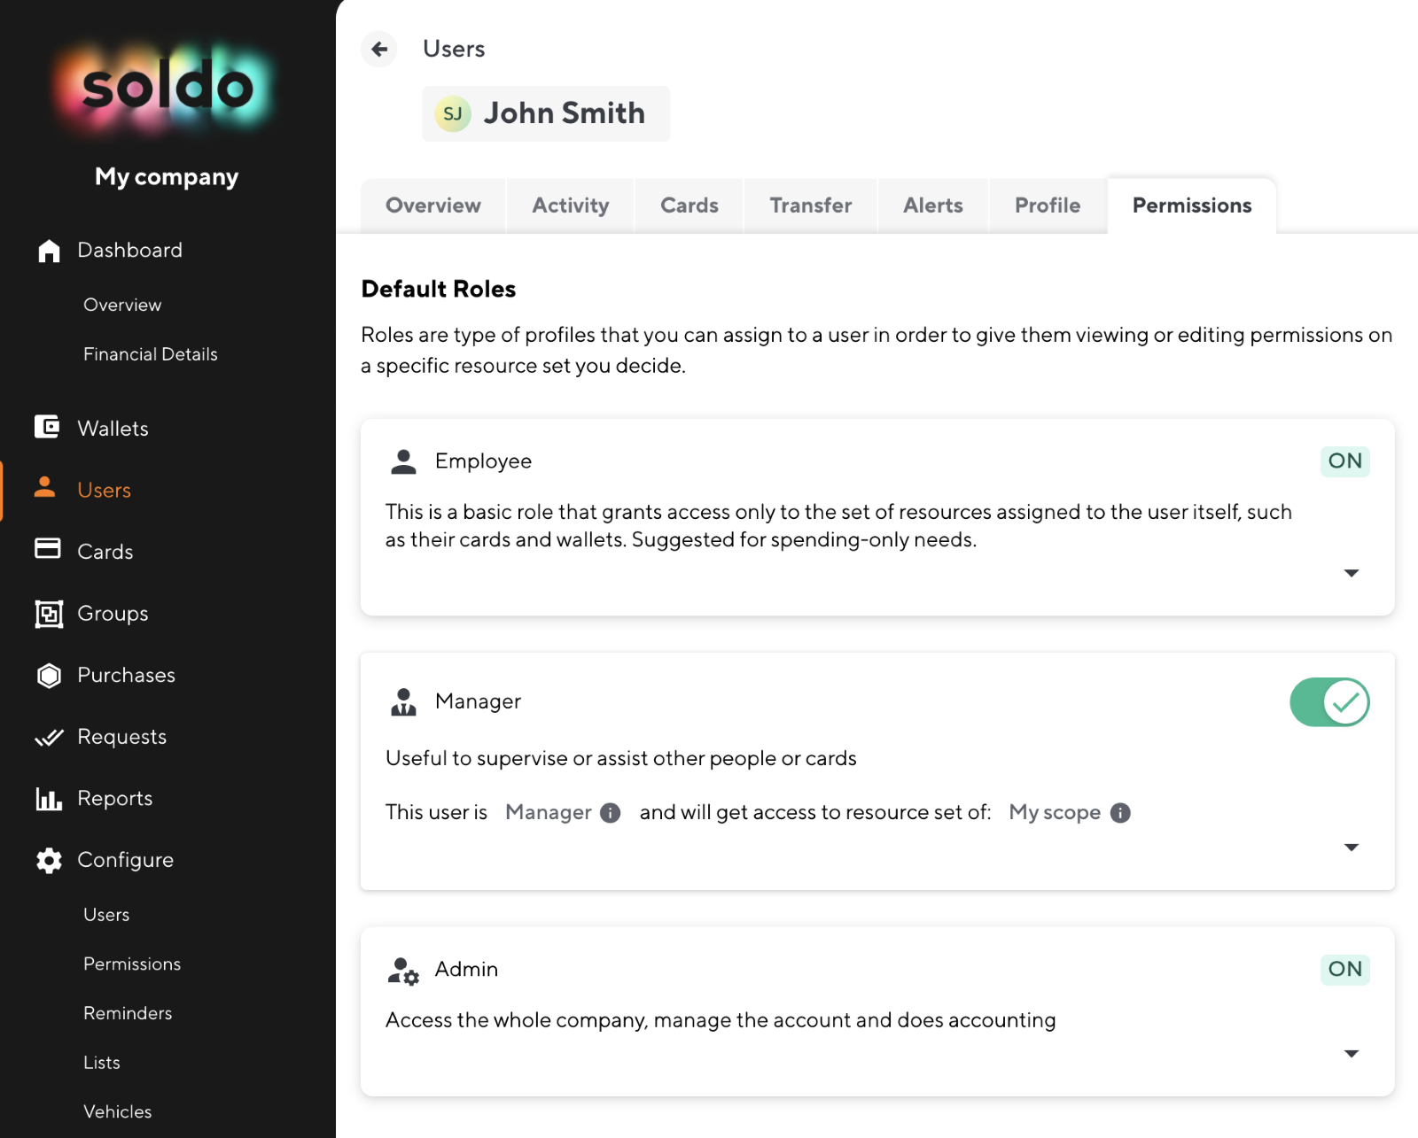Click info icon beside My scope

tap(1120, 813)
